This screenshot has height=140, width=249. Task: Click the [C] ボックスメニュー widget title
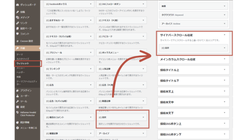click(109, 52)
